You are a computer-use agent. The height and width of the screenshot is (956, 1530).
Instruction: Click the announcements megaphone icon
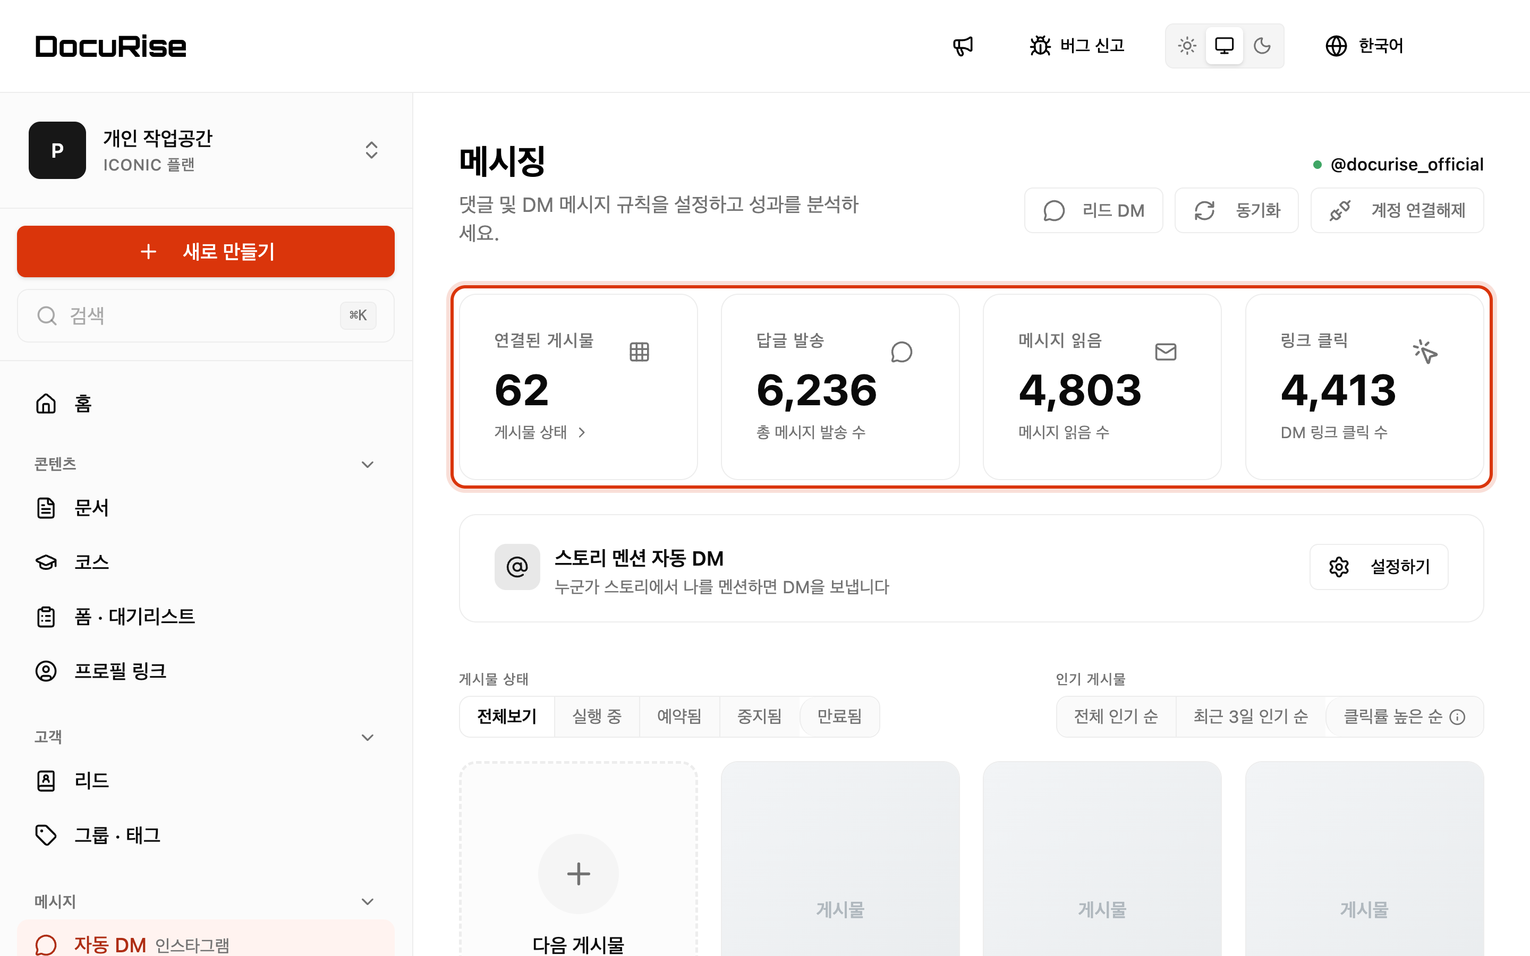tap(962, 46)
